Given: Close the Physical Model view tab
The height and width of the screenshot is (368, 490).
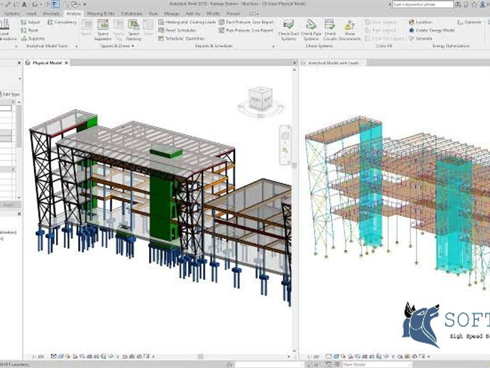Looking at the screenshot, I should click(x=66, y=63).
